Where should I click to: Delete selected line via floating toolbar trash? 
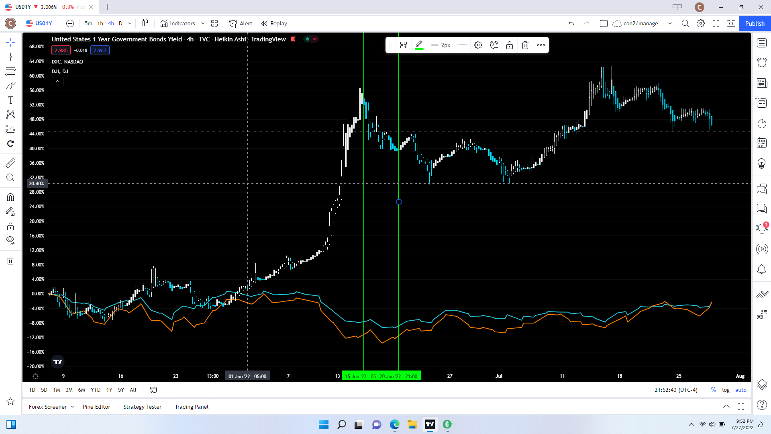tap(525, 45)
